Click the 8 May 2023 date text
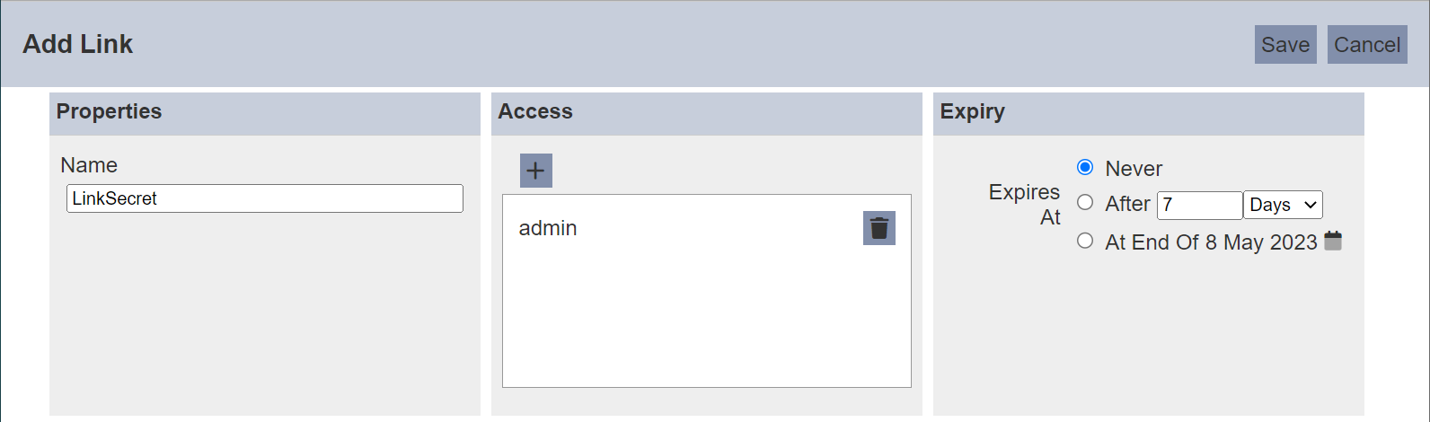 [x=1261, y=242]
